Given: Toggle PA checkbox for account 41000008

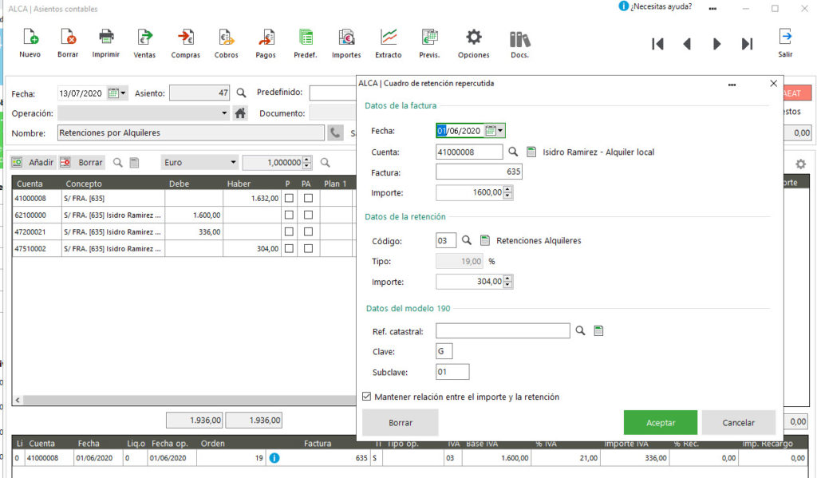Looking at the screenshot, I should click(x=309, y=198).
